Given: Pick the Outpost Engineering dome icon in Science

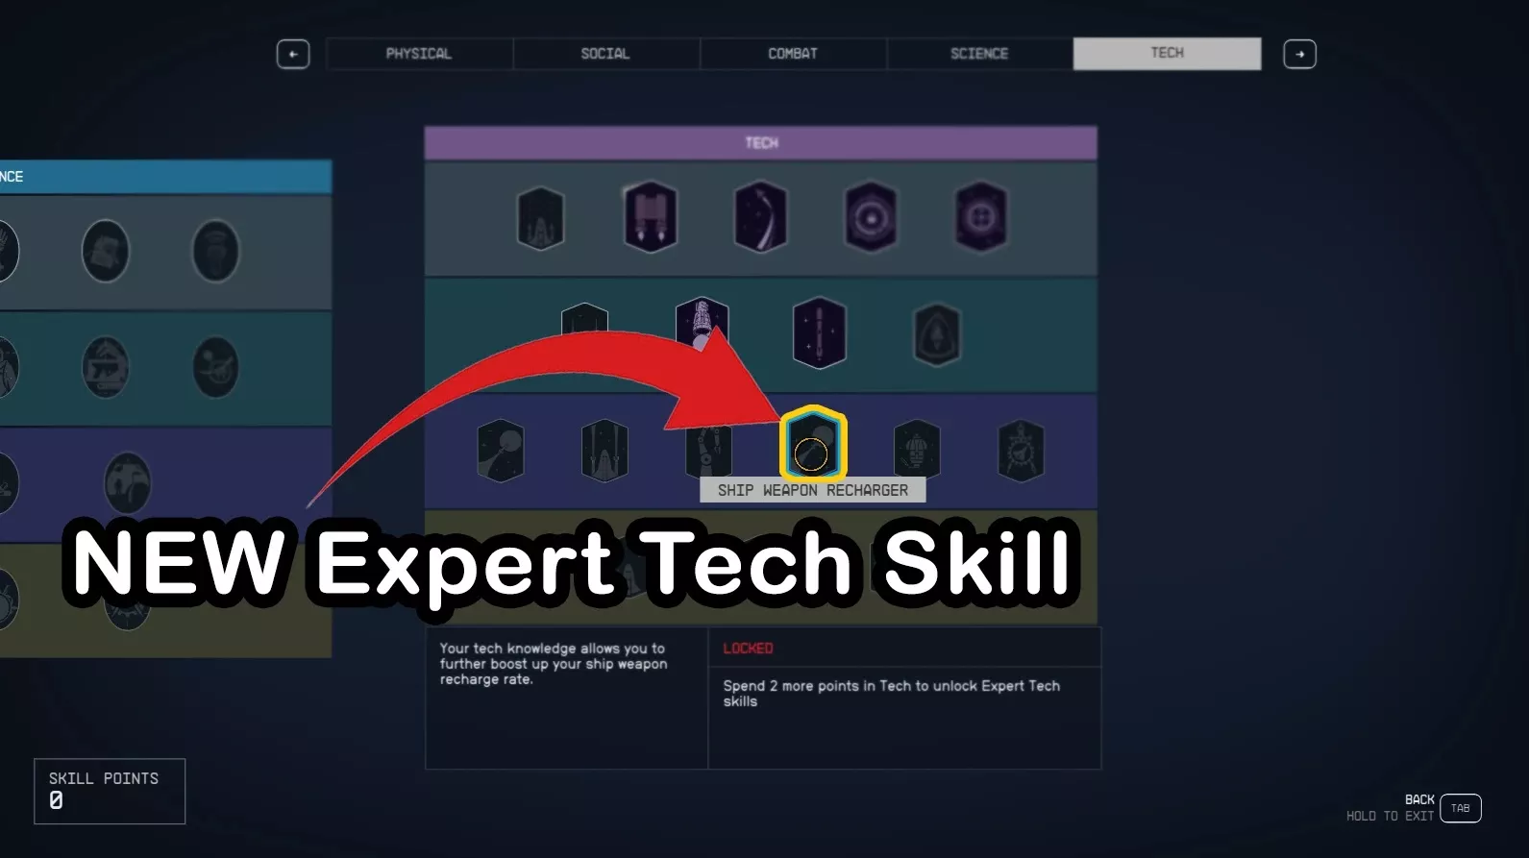Looking at the screenshot, I should pyautogui.click(x=128, y=483).
